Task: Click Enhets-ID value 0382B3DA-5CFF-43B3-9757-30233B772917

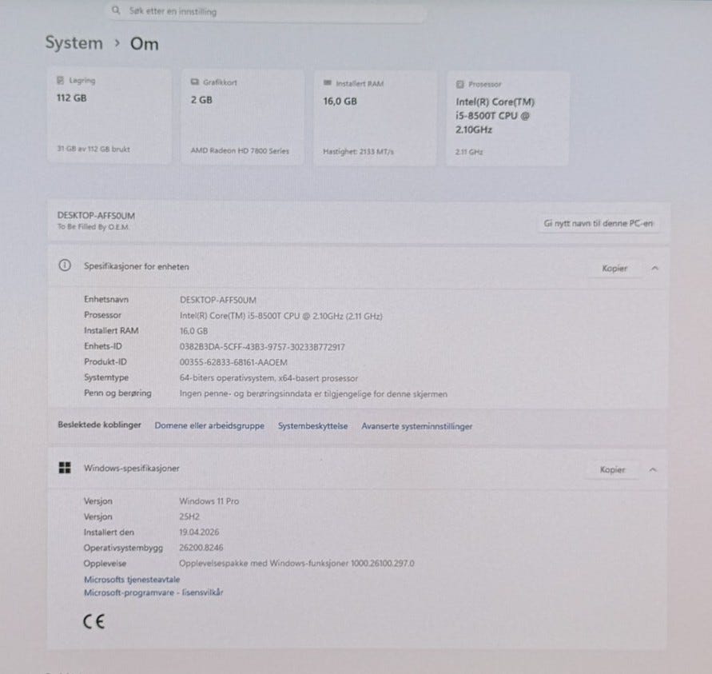Action: [x=262, y=347]
